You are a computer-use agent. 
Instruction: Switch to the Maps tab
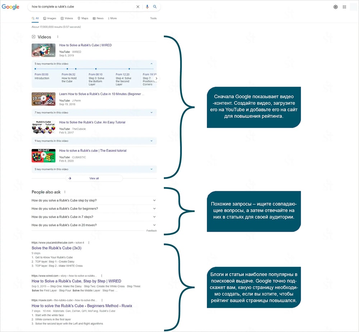coord(83,18)
